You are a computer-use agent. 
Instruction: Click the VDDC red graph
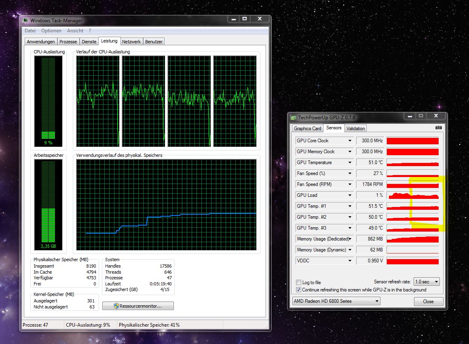point(413,261)
